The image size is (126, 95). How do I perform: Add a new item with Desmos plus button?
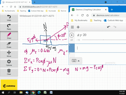coord(78,27)
